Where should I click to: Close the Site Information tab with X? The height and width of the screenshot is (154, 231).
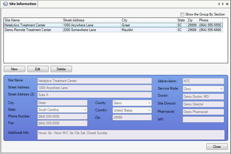click(227, 4)
